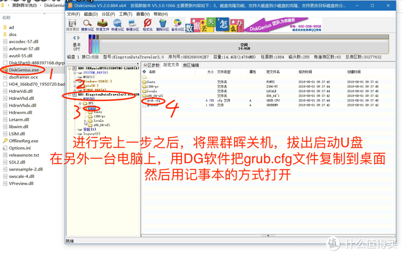Sort file list by 大小 column
Screen dimensions: 403x257
pyautogui.click(x=210, y=71)
